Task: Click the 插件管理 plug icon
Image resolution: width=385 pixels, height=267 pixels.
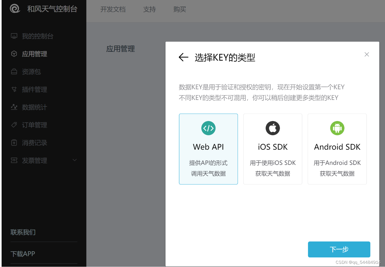Action: click(14, 89)
